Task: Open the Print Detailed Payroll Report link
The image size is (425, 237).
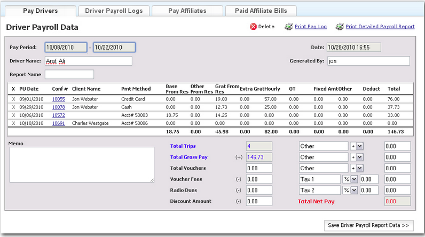Action: tap(380, 27)
